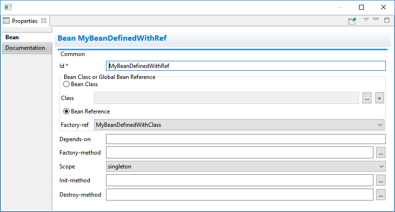Minimize the Properties panel

(376, 20)
